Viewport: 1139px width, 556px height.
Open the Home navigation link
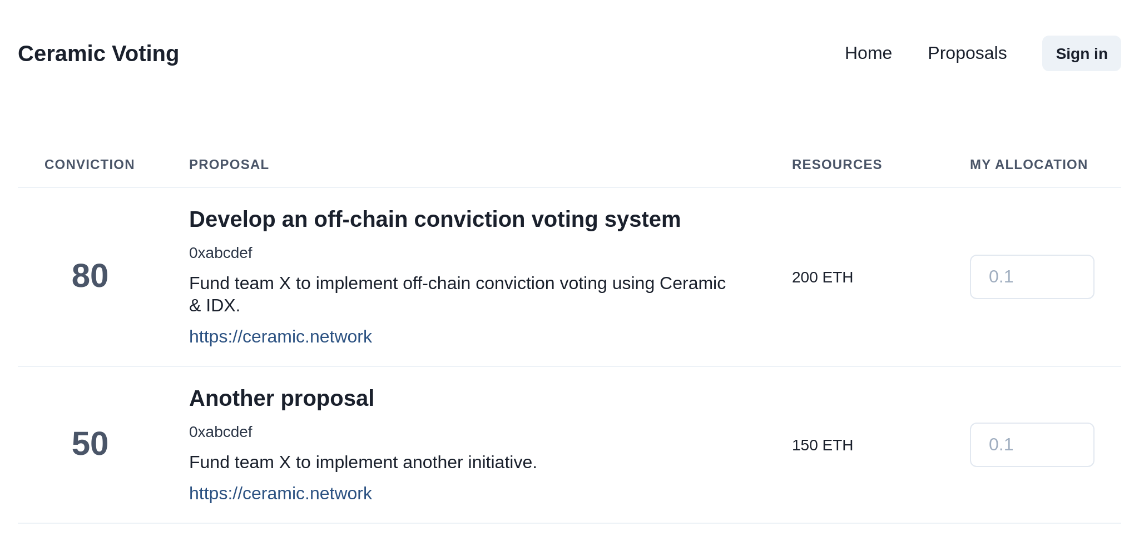pos(868,53)
